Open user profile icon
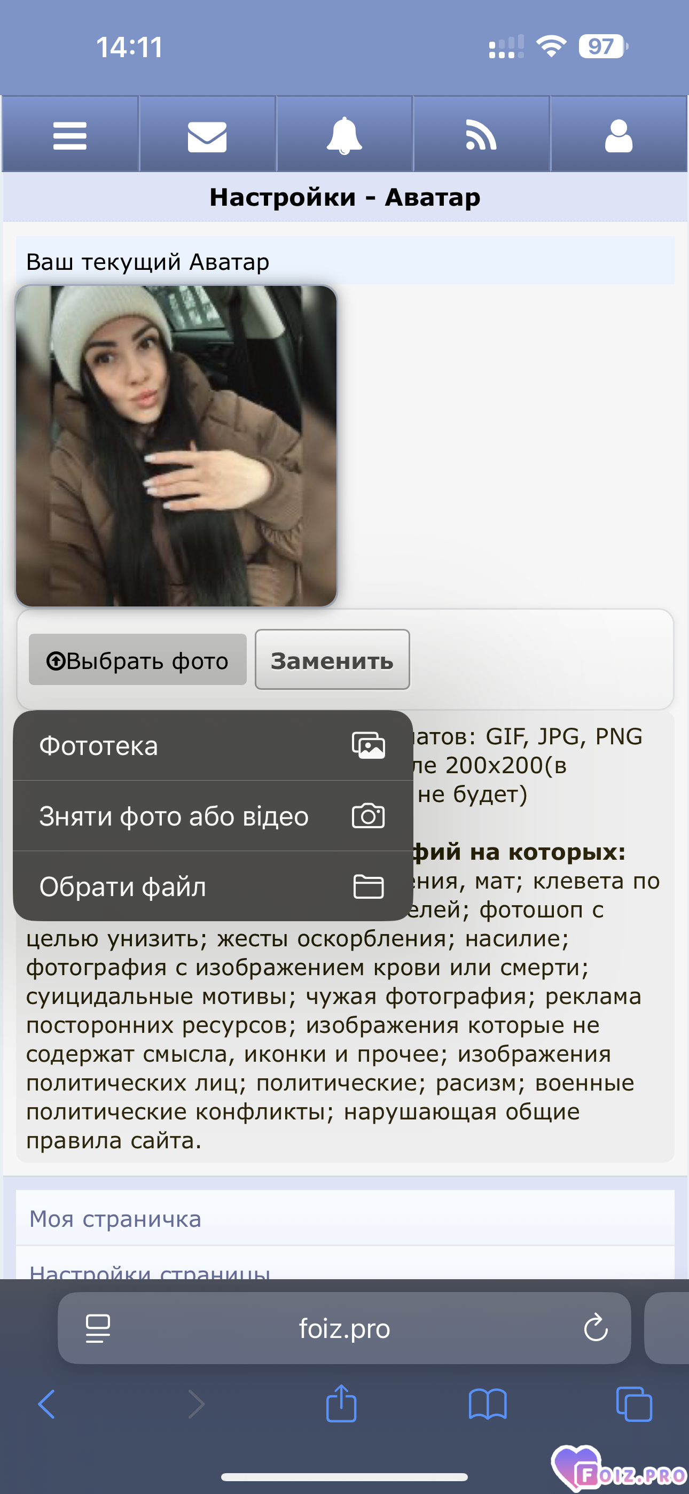 coord(619,136)
